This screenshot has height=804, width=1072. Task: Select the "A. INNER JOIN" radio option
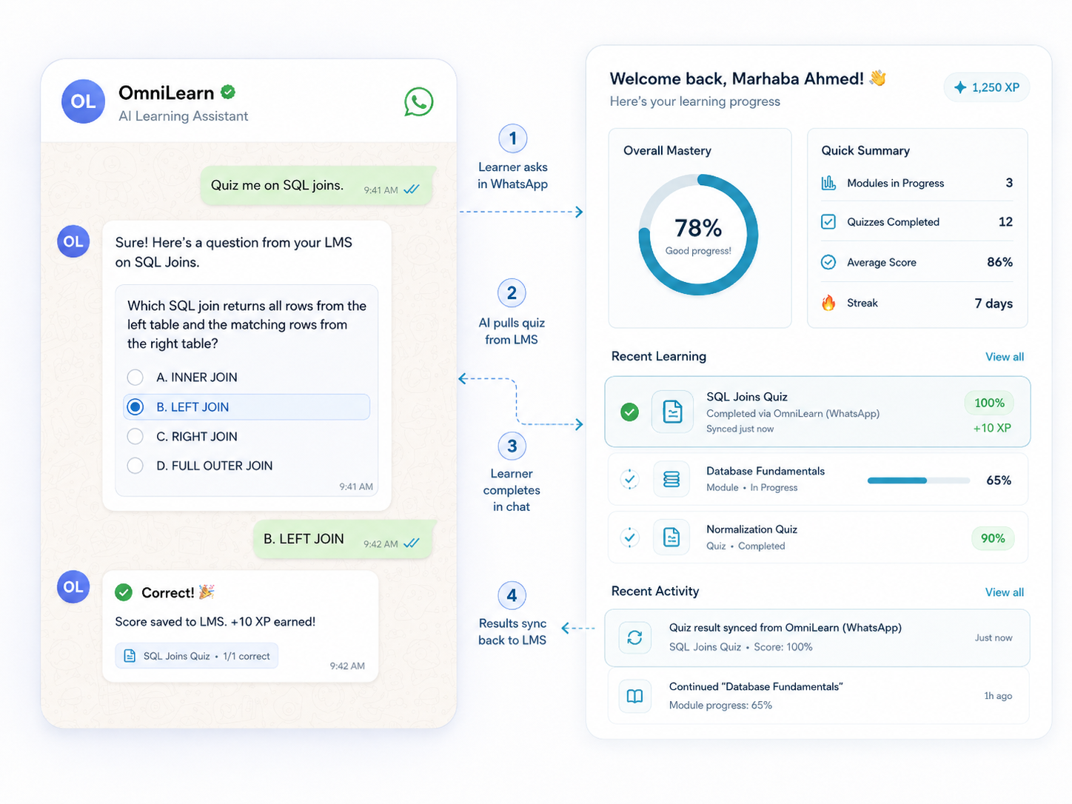(x=135, y=378)
